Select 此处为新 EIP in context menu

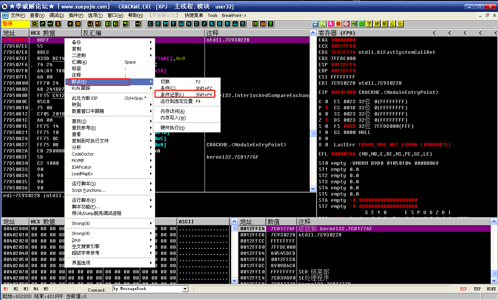[x=109, y=98]
